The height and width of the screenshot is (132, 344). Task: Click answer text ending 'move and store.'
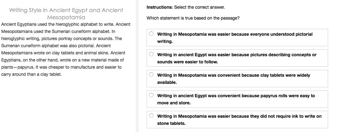pyautogui.click(x=236, y=99)
